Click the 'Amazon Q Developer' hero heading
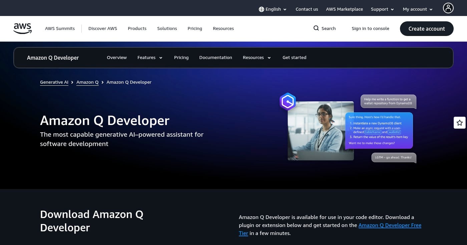The height and width of the screenshot is (245, 467). 105,121
